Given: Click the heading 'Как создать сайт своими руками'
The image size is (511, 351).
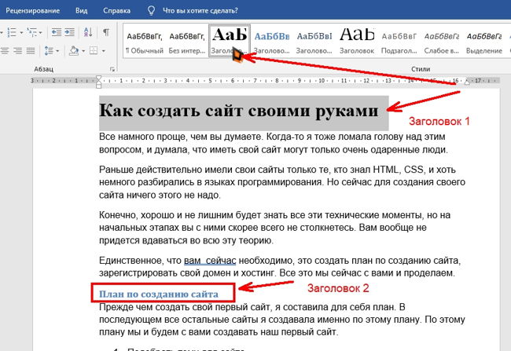Looking at the screenshot, I should click(238, 111).
